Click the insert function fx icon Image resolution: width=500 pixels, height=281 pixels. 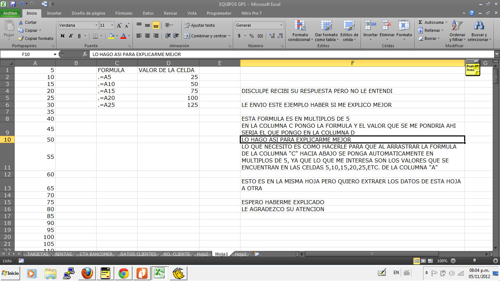(x=85, y=54)
